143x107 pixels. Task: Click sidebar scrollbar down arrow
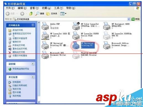[39, 102]
